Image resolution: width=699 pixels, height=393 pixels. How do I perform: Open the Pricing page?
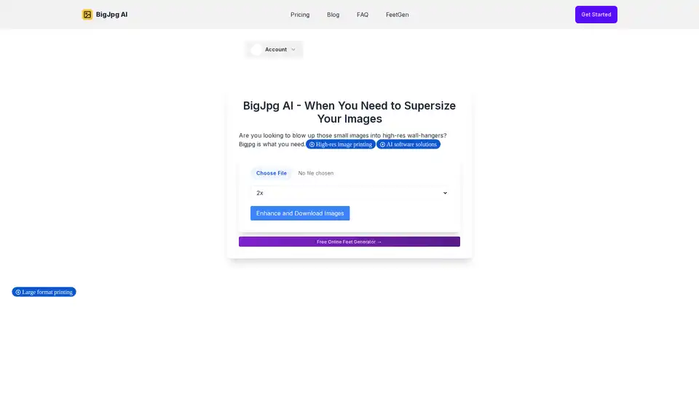point(300,15)
